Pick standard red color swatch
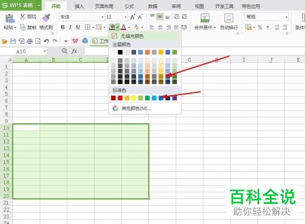Image resolution: width=305 pixels, height=224 pixels. (120, 98)
